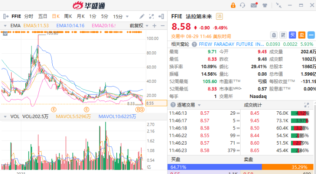Expand 成交统计 panel with the expand icon

pyautogui.click(x=307, y=105)
